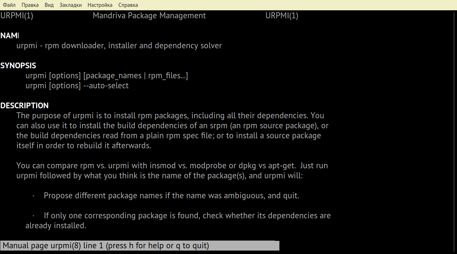The height and width of the screenshot is (254, 457).
Task: Click the "already installed." text line
Action: pos(56,225)
